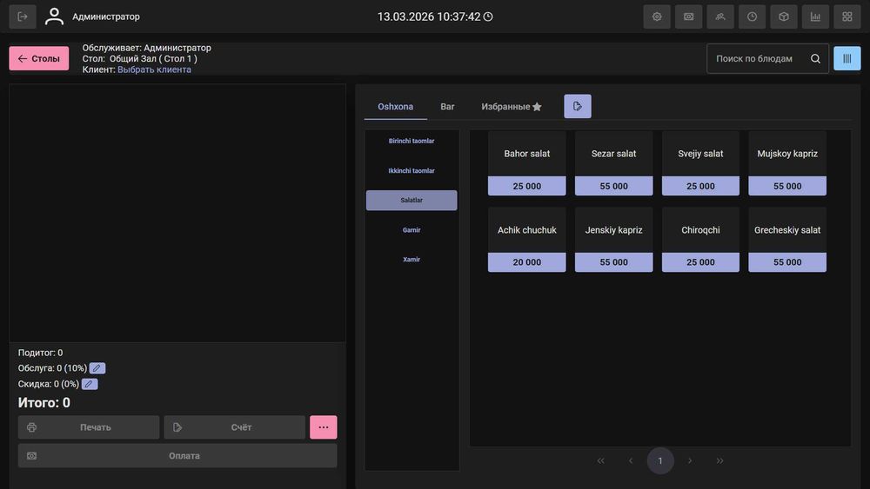Add Chiroqchi to the order
Image resolution: width=870 pixels, height=489 pixels.
point(700,240)
